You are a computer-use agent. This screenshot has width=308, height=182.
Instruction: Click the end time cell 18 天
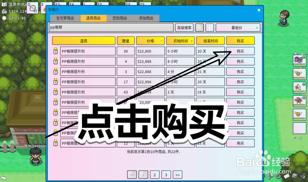coord(210,92)
